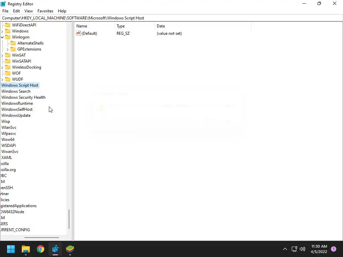Click the WinSATAPI folder icon
The width and height of the screenshot is (343, 257).
[8, 61]
